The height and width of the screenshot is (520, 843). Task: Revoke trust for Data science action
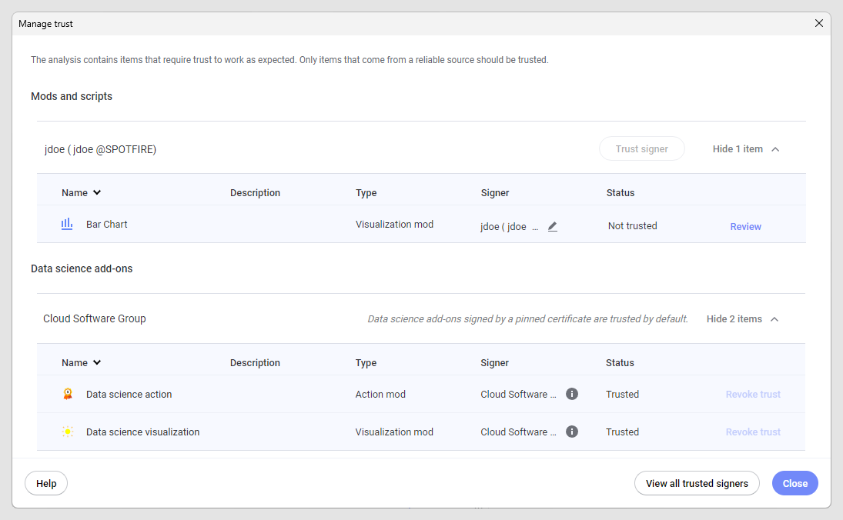(753, 395)
